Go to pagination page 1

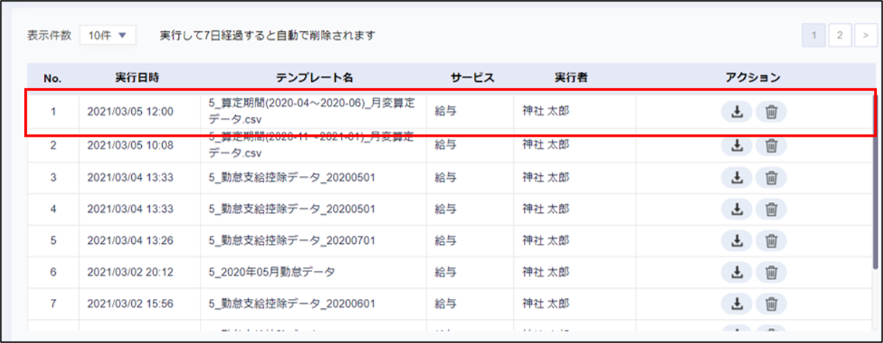pos(814,35)
